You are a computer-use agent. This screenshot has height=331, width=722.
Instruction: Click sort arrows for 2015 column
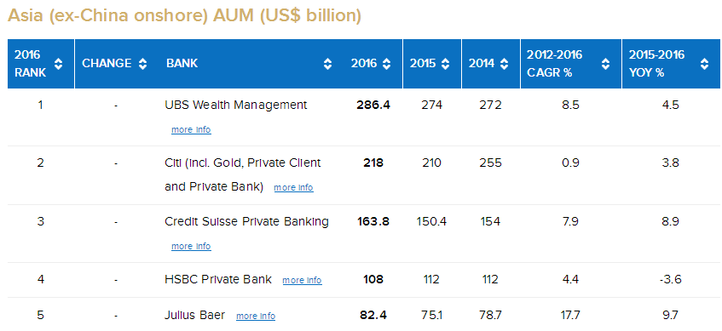tap(445, 64)
